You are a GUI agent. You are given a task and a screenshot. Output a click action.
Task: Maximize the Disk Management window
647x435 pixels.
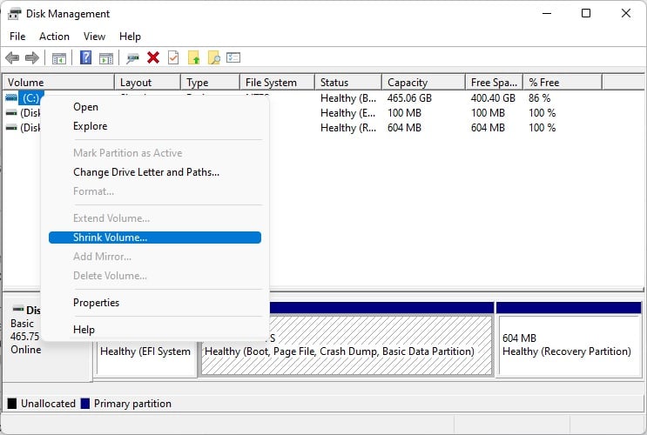coord(586,14)
